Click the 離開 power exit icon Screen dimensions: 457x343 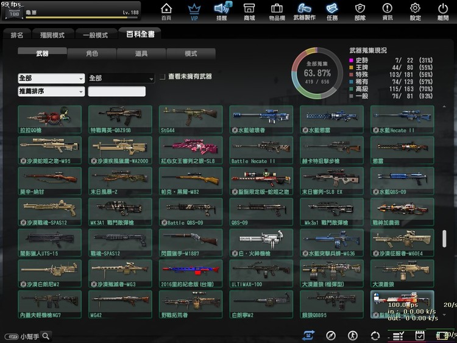[443, 12]
